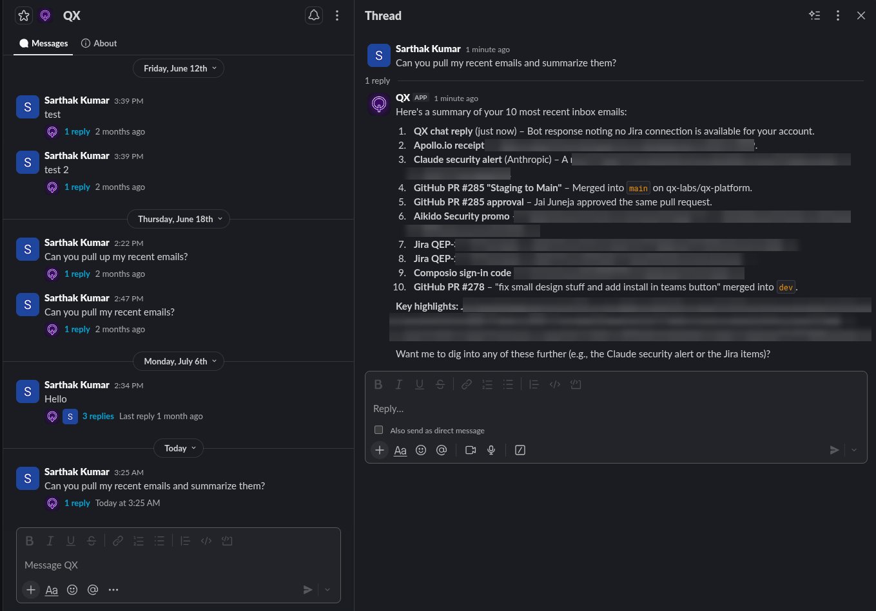
Task: Mention someone with @ in Message QX composer
Action: point(93,590)
